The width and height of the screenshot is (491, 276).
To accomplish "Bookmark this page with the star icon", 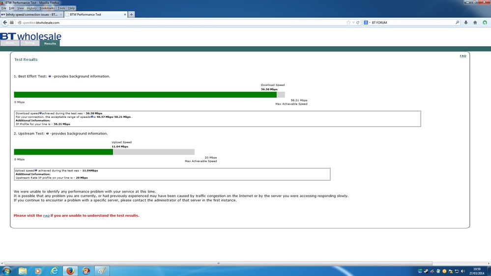I will pos(348,23).
